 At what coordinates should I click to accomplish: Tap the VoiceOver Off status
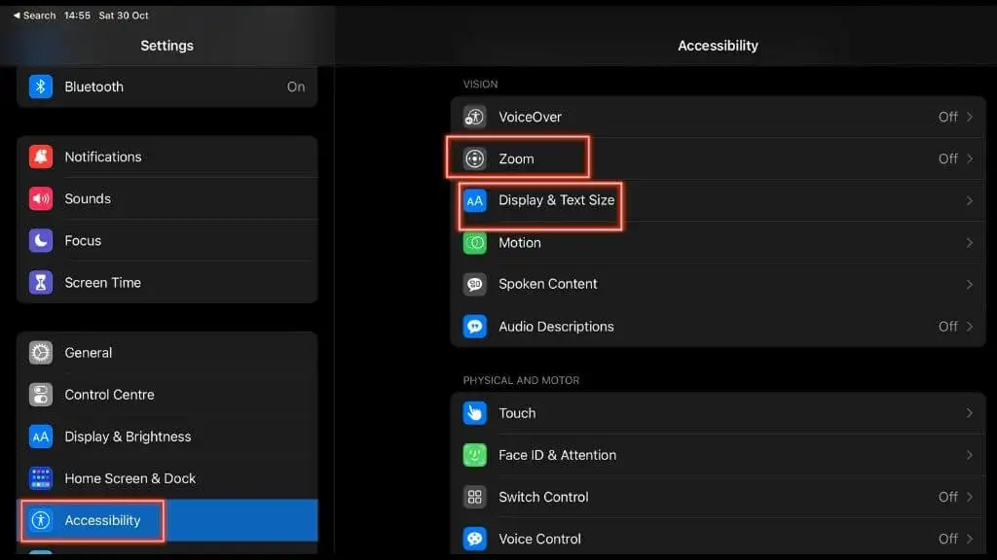pyautogui.click(x=947, y=117)
